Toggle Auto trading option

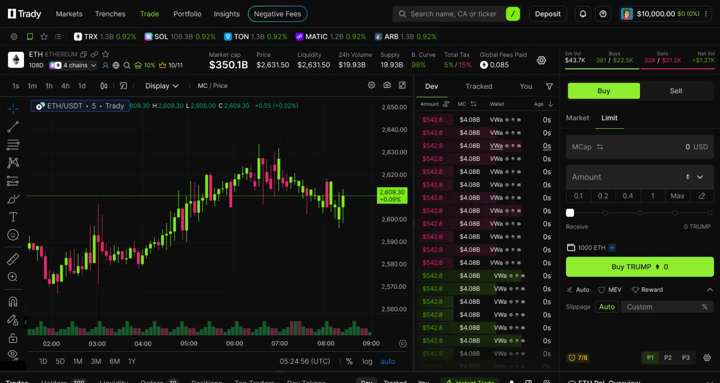click(578, 290)
